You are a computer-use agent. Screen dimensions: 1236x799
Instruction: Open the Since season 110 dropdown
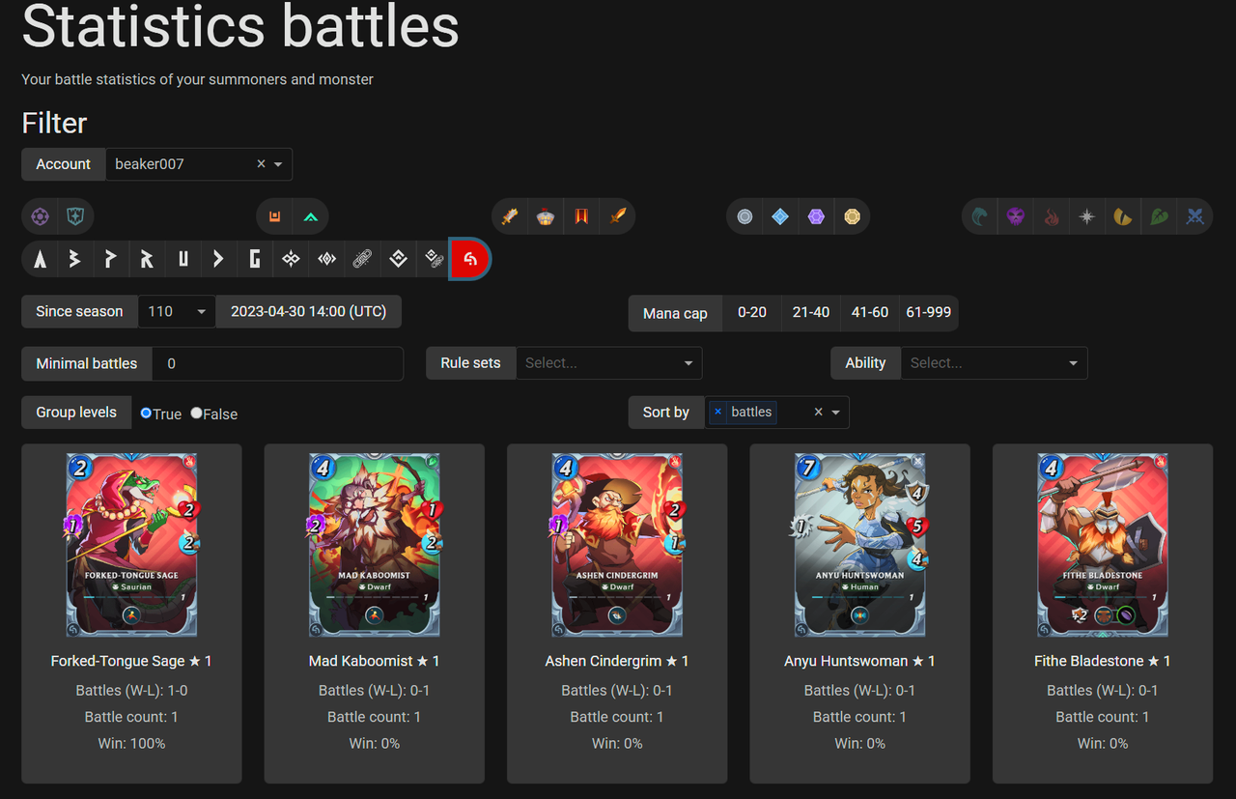tap(177, 312)
